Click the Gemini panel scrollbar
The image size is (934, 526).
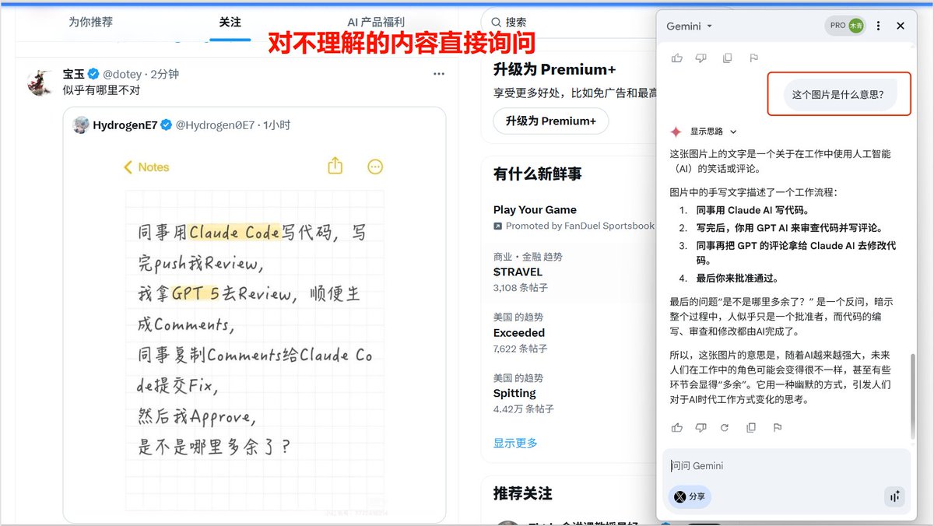click(x=914, y=397)
